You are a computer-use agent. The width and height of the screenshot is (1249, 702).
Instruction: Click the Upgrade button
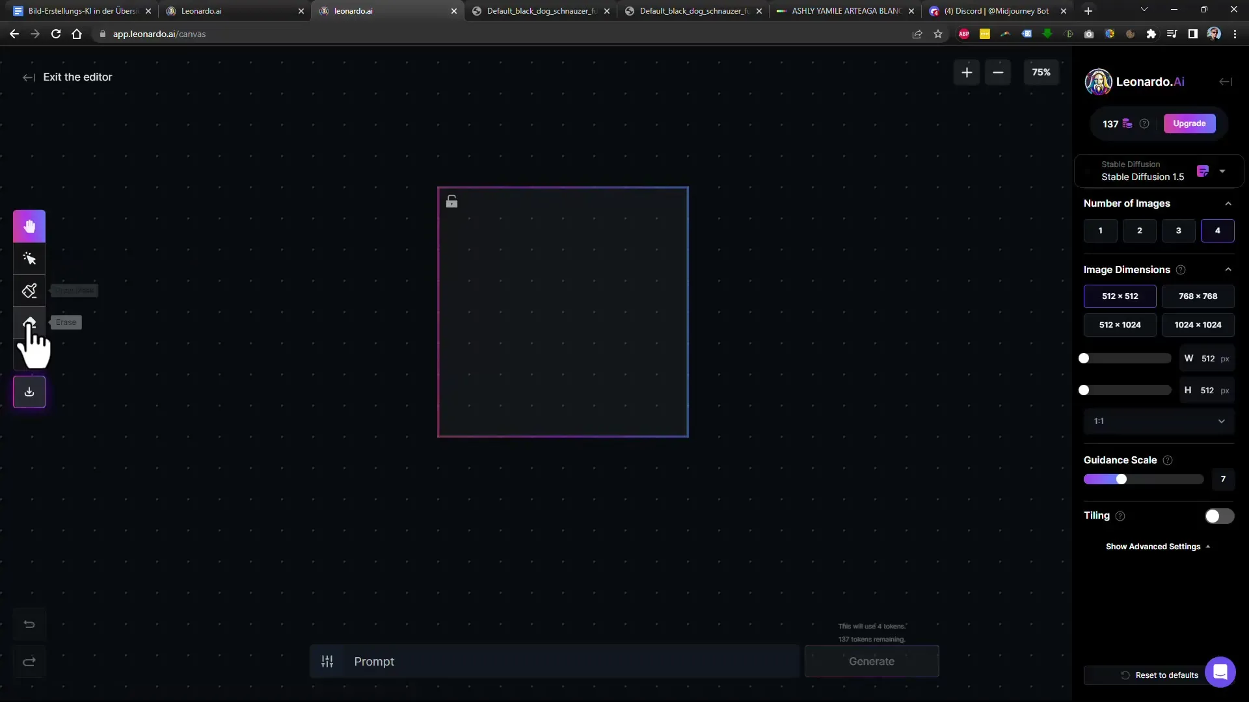tap(1190, 123)
